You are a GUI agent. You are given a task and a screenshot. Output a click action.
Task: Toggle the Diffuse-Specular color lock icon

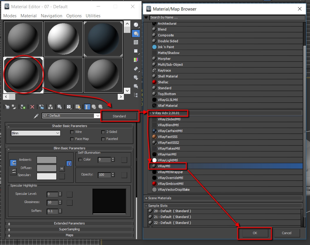13,171
